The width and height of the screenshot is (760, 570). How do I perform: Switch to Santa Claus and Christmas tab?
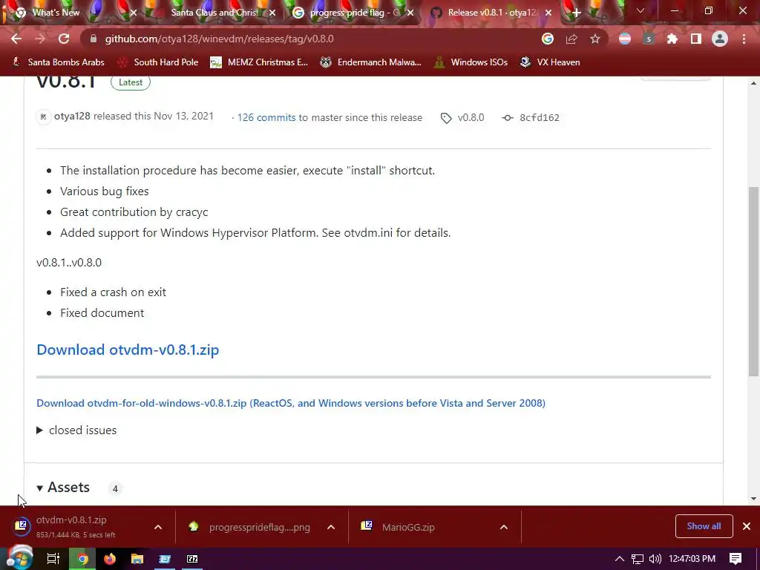[x=214, y=13]
